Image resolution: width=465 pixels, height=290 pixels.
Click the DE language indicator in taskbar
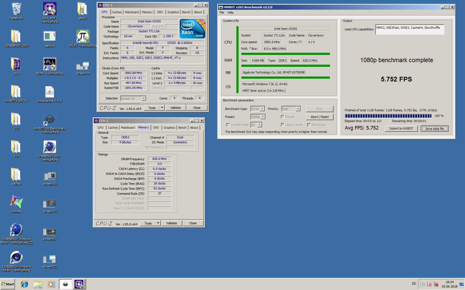click(414, 284)
